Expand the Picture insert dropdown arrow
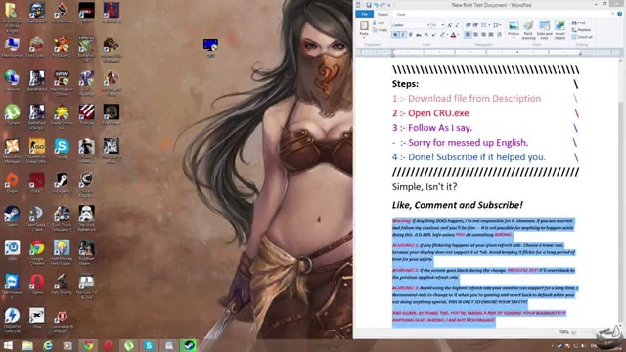The height and width of the screenshot is (352, 626). tap(514, 38)
